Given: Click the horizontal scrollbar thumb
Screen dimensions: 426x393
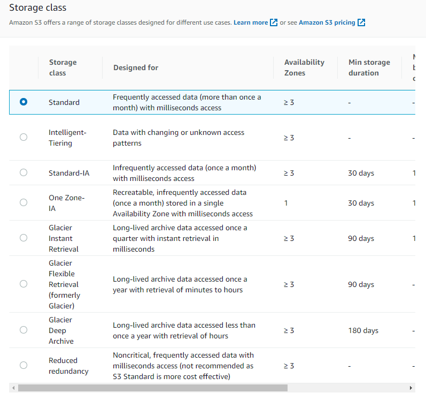Looking at the screenshot, I should [x=153, y=388].
